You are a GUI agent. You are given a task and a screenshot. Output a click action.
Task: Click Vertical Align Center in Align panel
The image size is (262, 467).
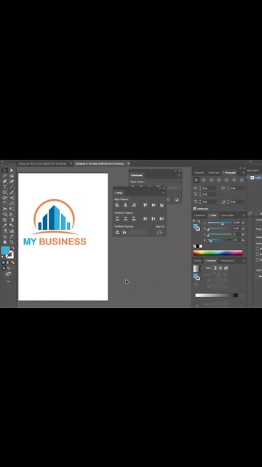click(x=154, y=205)
